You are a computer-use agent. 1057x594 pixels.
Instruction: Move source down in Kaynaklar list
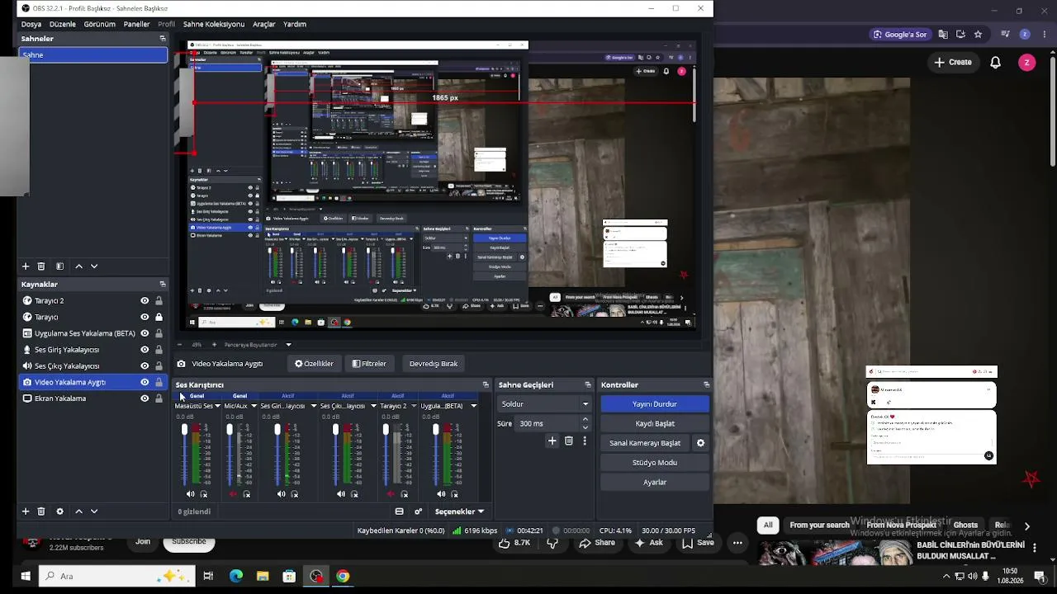pos(94,511)
